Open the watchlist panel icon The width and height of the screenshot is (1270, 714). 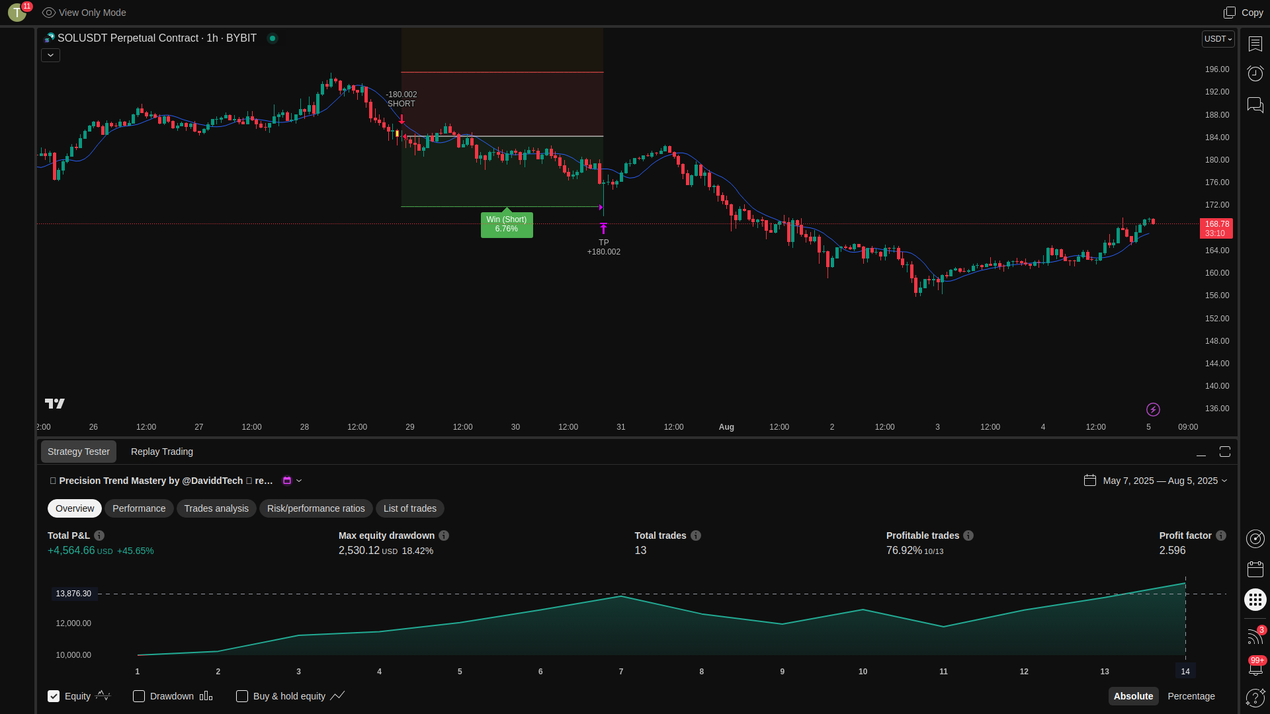(x=1255, y=44)
